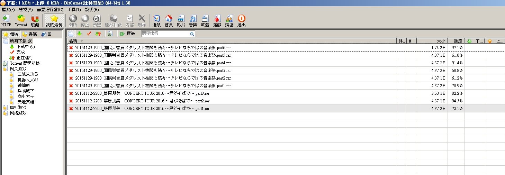Click the 標籤 tag button

(127, 34)
